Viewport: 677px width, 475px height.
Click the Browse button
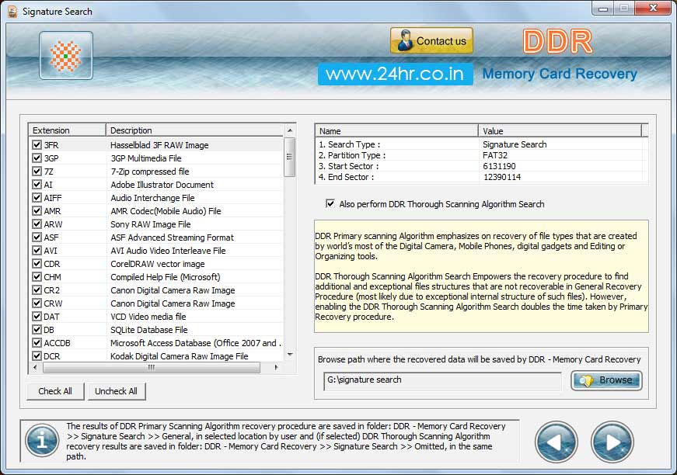606,380
